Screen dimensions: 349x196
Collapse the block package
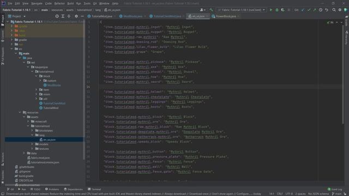(37, 76)
